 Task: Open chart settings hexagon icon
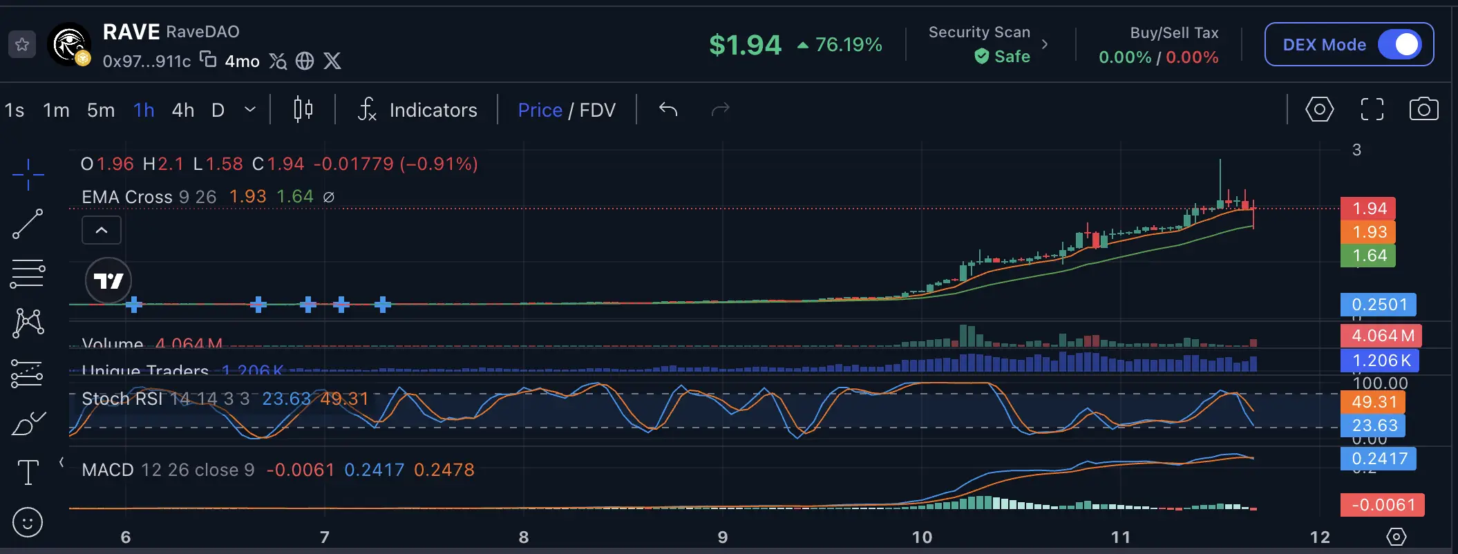[1319, 109]
